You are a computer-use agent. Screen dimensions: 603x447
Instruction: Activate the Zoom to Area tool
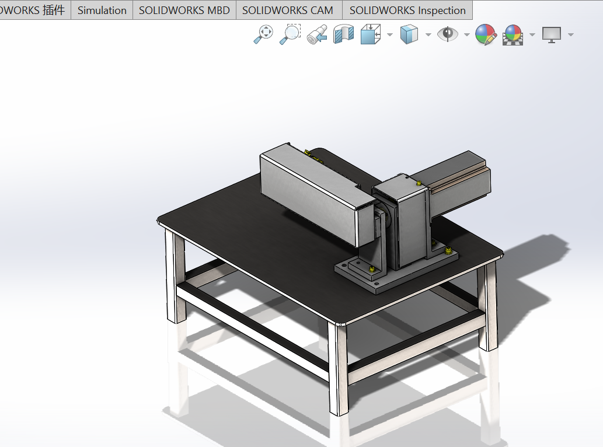tap(290, 34)
